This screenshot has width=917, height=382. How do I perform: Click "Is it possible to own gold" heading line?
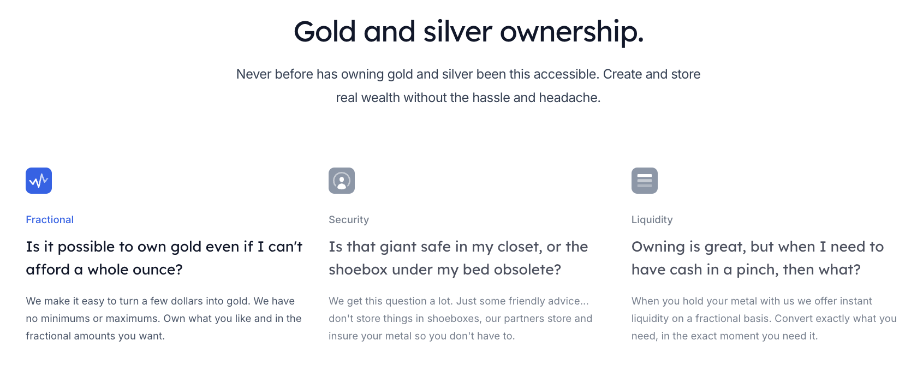click(164, 247)
